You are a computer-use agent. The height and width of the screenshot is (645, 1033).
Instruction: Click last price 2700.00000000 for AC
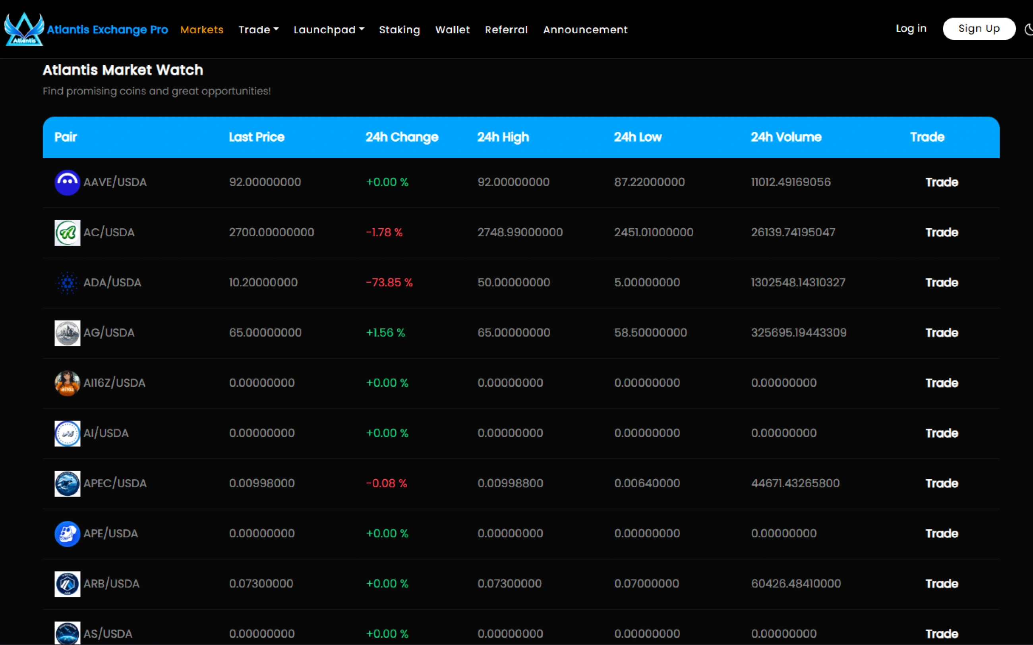pos(271,232)
